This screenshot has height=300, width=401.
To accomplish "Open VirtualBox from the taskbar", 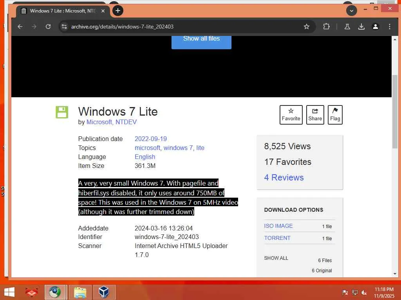I will pyautogui.click(x=104, y=292).
